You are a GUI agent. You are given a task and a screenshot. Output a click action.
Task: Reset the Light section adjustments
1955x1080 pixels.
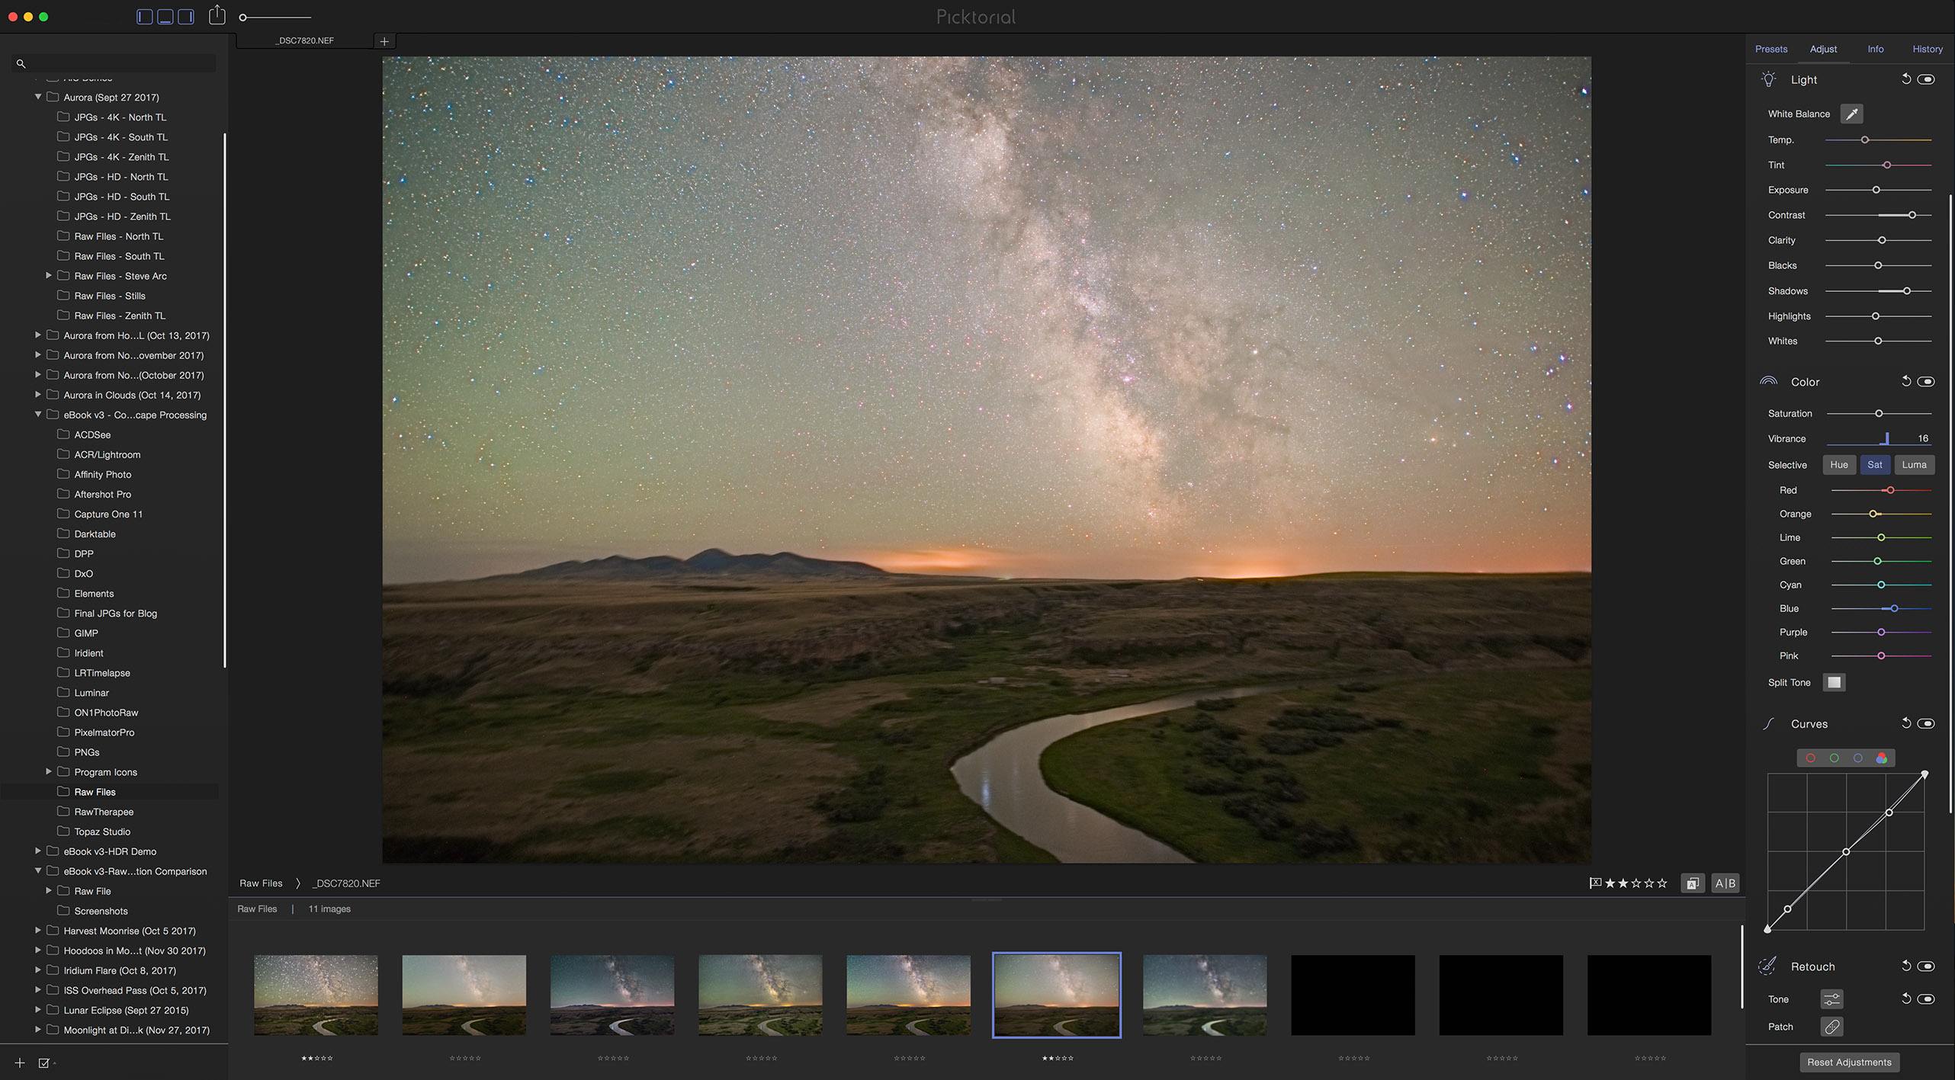pyautogui.click(x=1905, y=79)
